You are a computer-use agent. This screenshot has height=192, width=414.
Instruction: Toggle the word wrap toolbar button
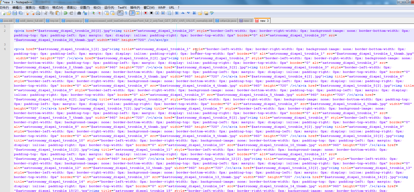pyautogui.click(x=120, y=13)
